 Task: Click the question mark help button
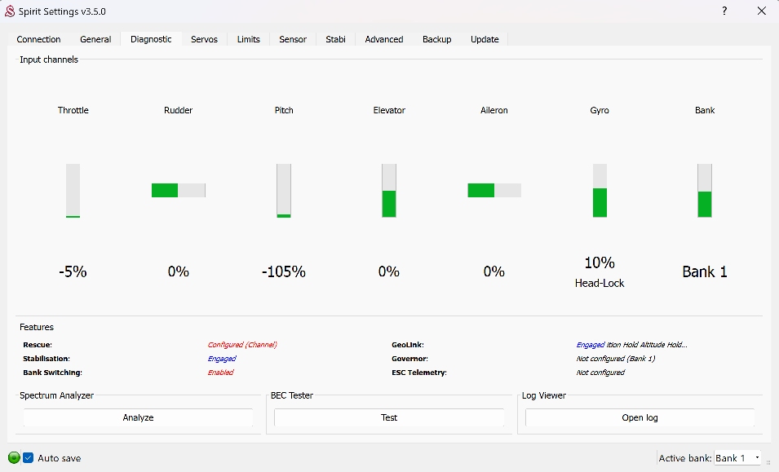coord(724,11)
